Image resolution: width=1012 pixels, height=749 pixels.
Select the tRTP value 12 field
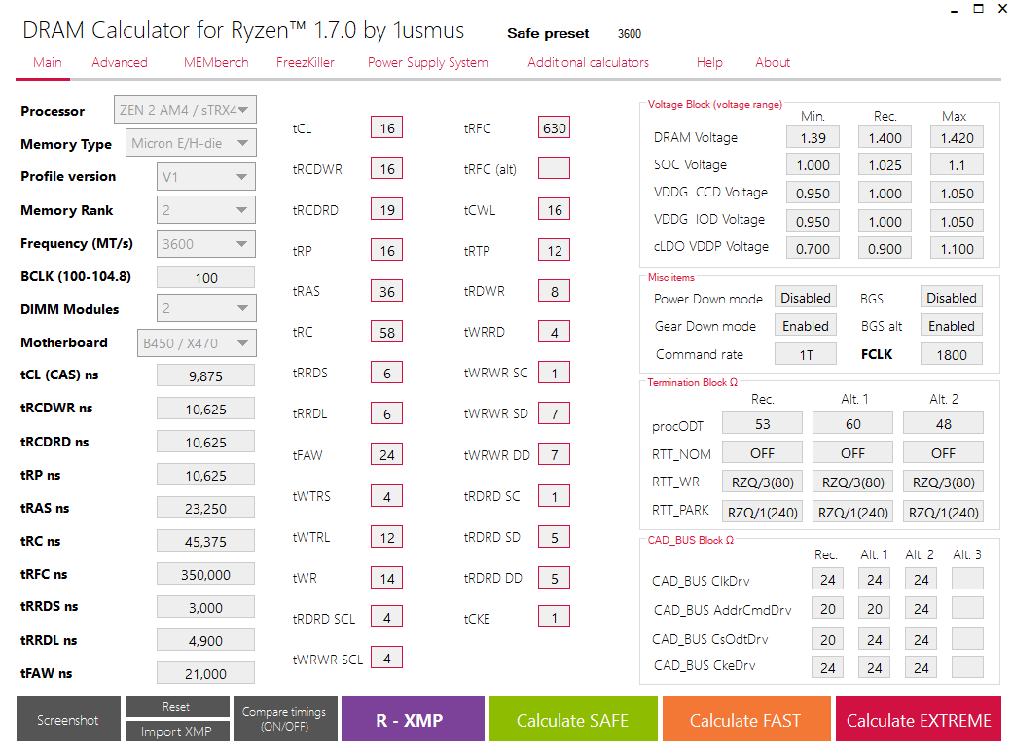[555, 250]
